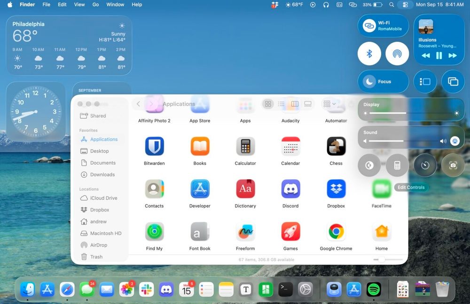Viewport: 470px width, 304px height.
Task: Pause the currently playing song Illusions
Action: [439, 55]
